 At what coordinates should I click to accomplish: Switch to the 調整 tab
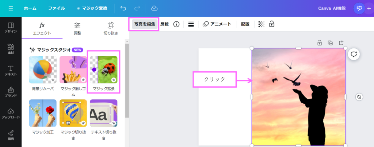77,29
